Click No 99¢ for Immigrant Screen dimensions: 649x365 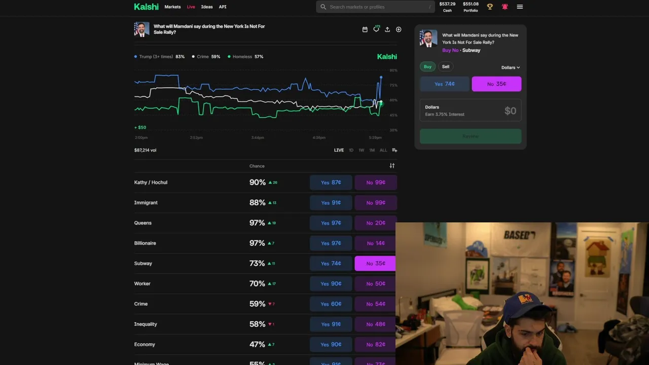point(375,203)
